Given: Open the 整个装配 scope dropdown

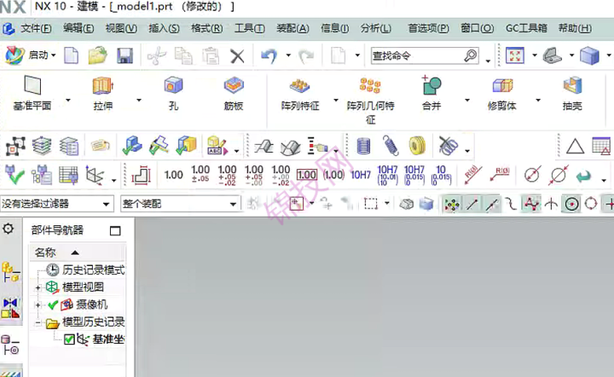Looking at the screenshot, I should [177, 204].
